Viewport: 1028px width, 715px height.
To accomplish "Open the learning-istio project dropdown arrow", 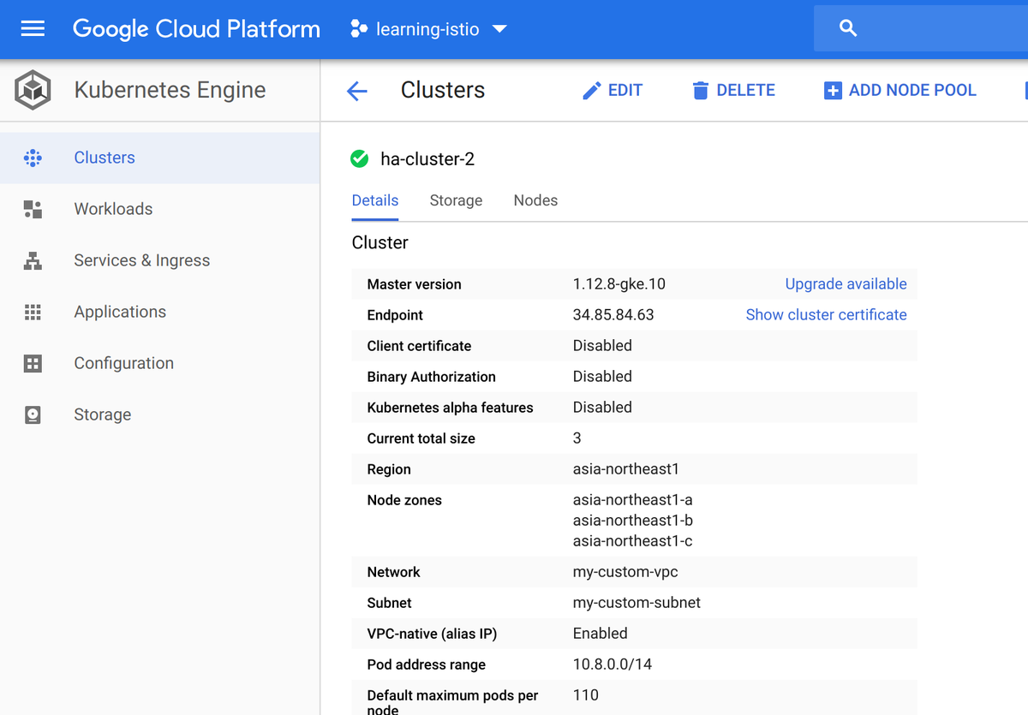I will (499, 29).
